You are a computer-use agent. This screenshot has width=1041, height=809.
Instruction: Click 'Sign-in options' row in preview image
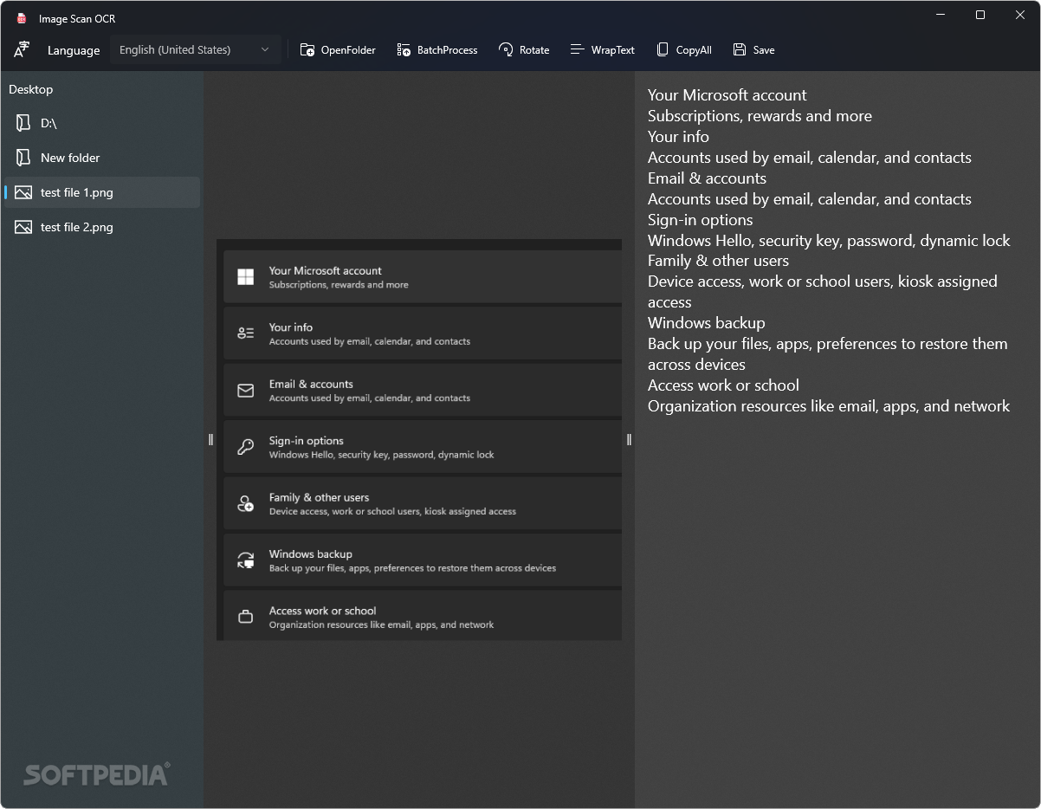[x=423, y=447]
